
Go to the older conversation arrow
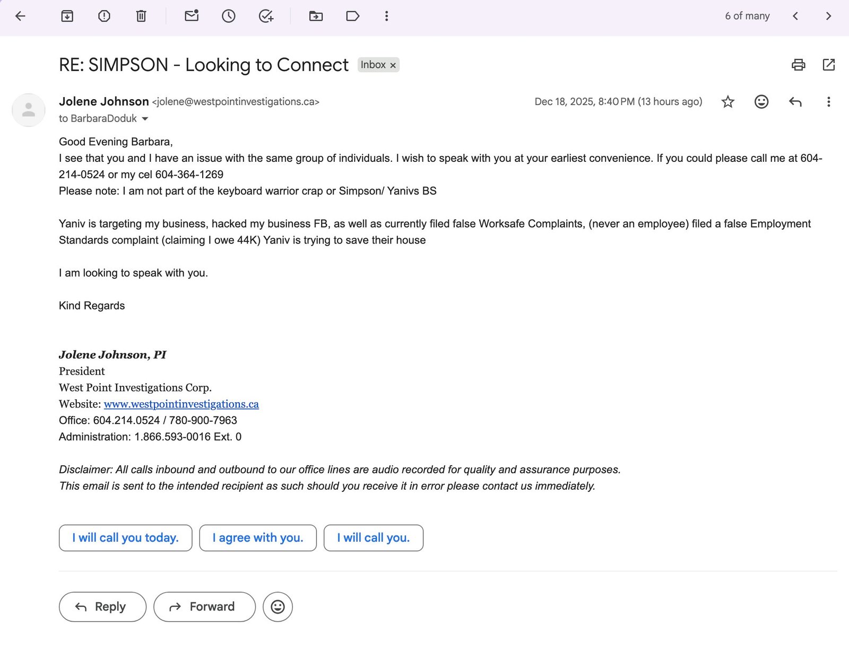828,16
